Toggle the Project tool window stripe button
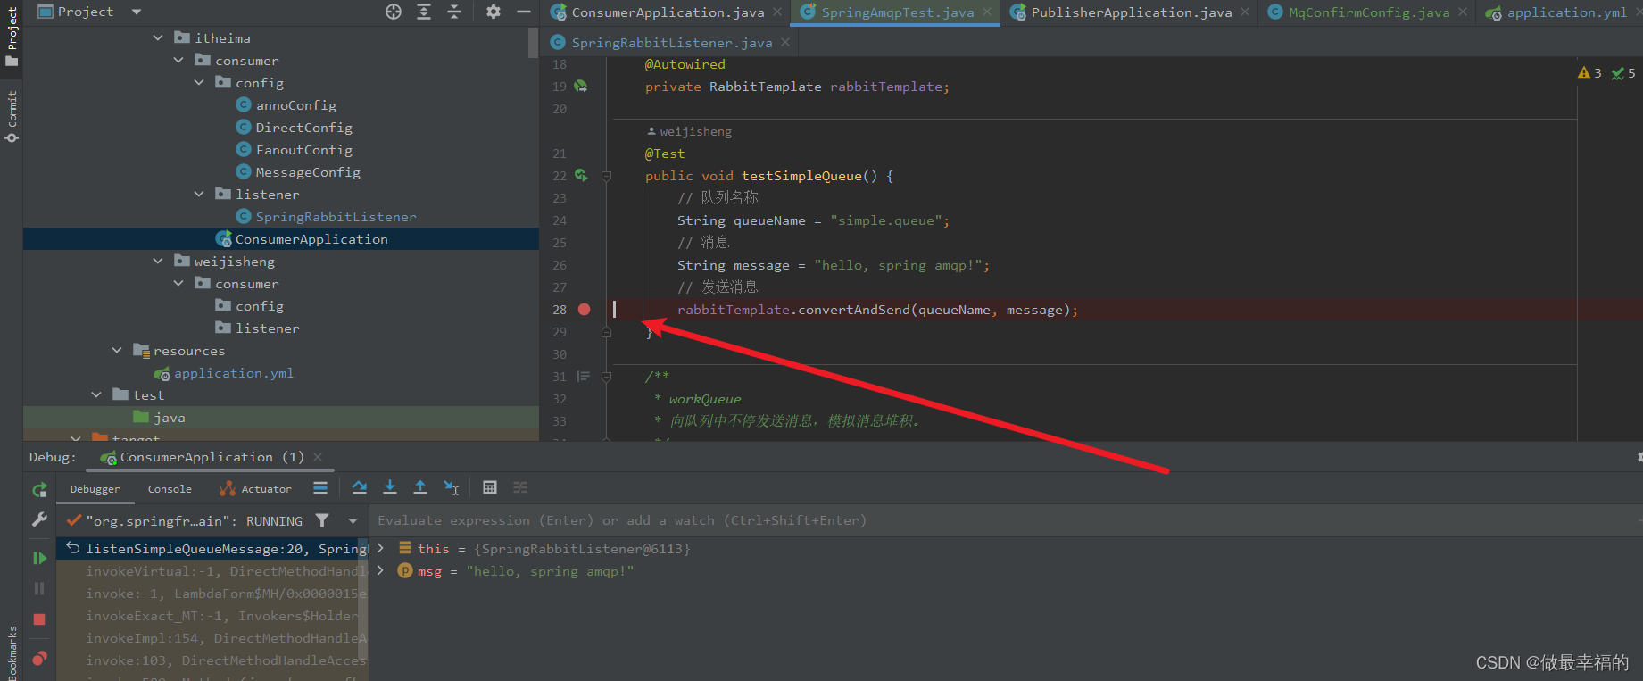This screenshot has width=1643, height=681. [12, 36]
